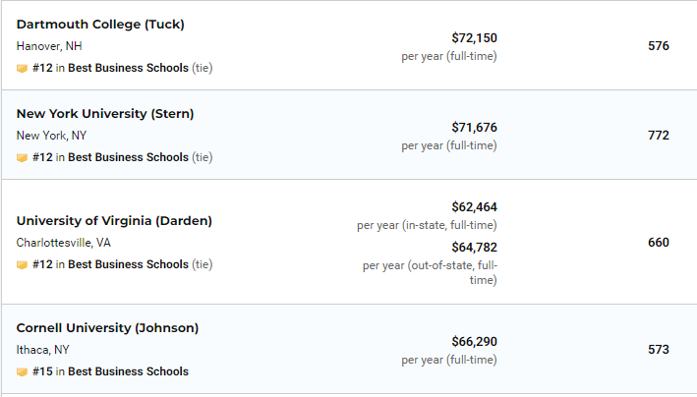Click Best Business Schools link under Virginia
The height and width of the screenshot is (397, 697).
coord(128,264)
